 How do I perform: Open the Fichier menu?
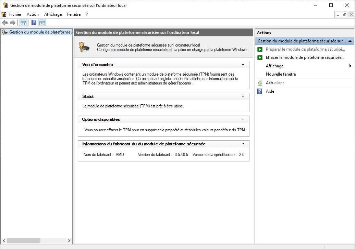(x=15, y=14)
